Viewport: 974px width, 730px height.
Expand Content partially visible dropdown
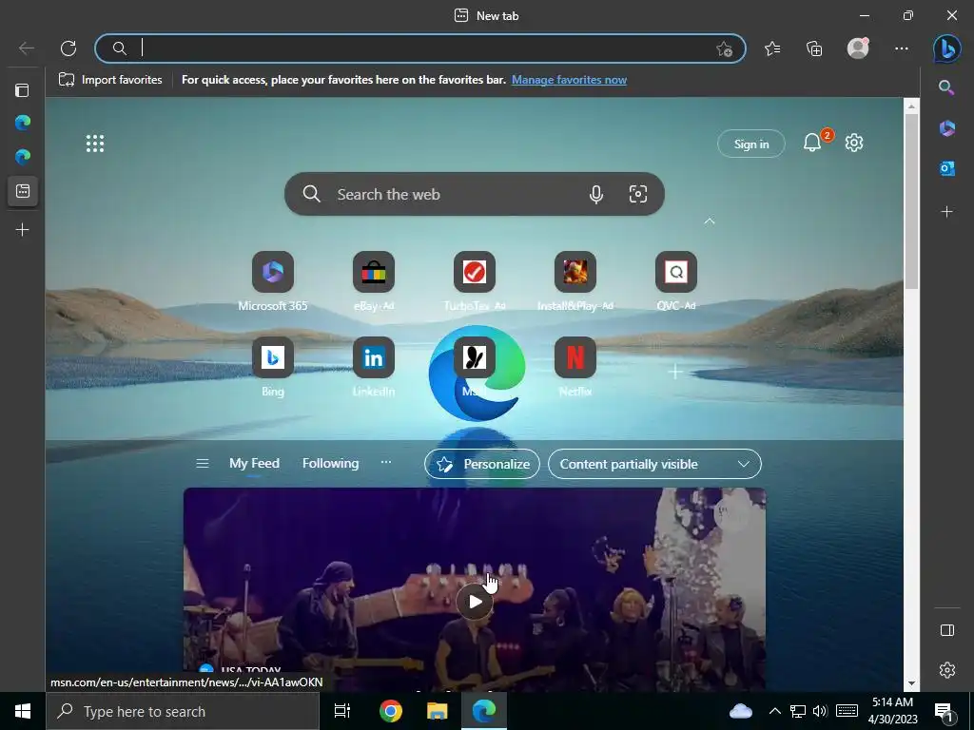(654, 464)
